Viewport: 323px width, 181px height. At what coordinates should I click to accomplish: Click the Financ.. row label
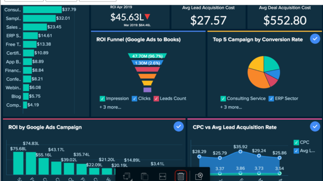13,71
